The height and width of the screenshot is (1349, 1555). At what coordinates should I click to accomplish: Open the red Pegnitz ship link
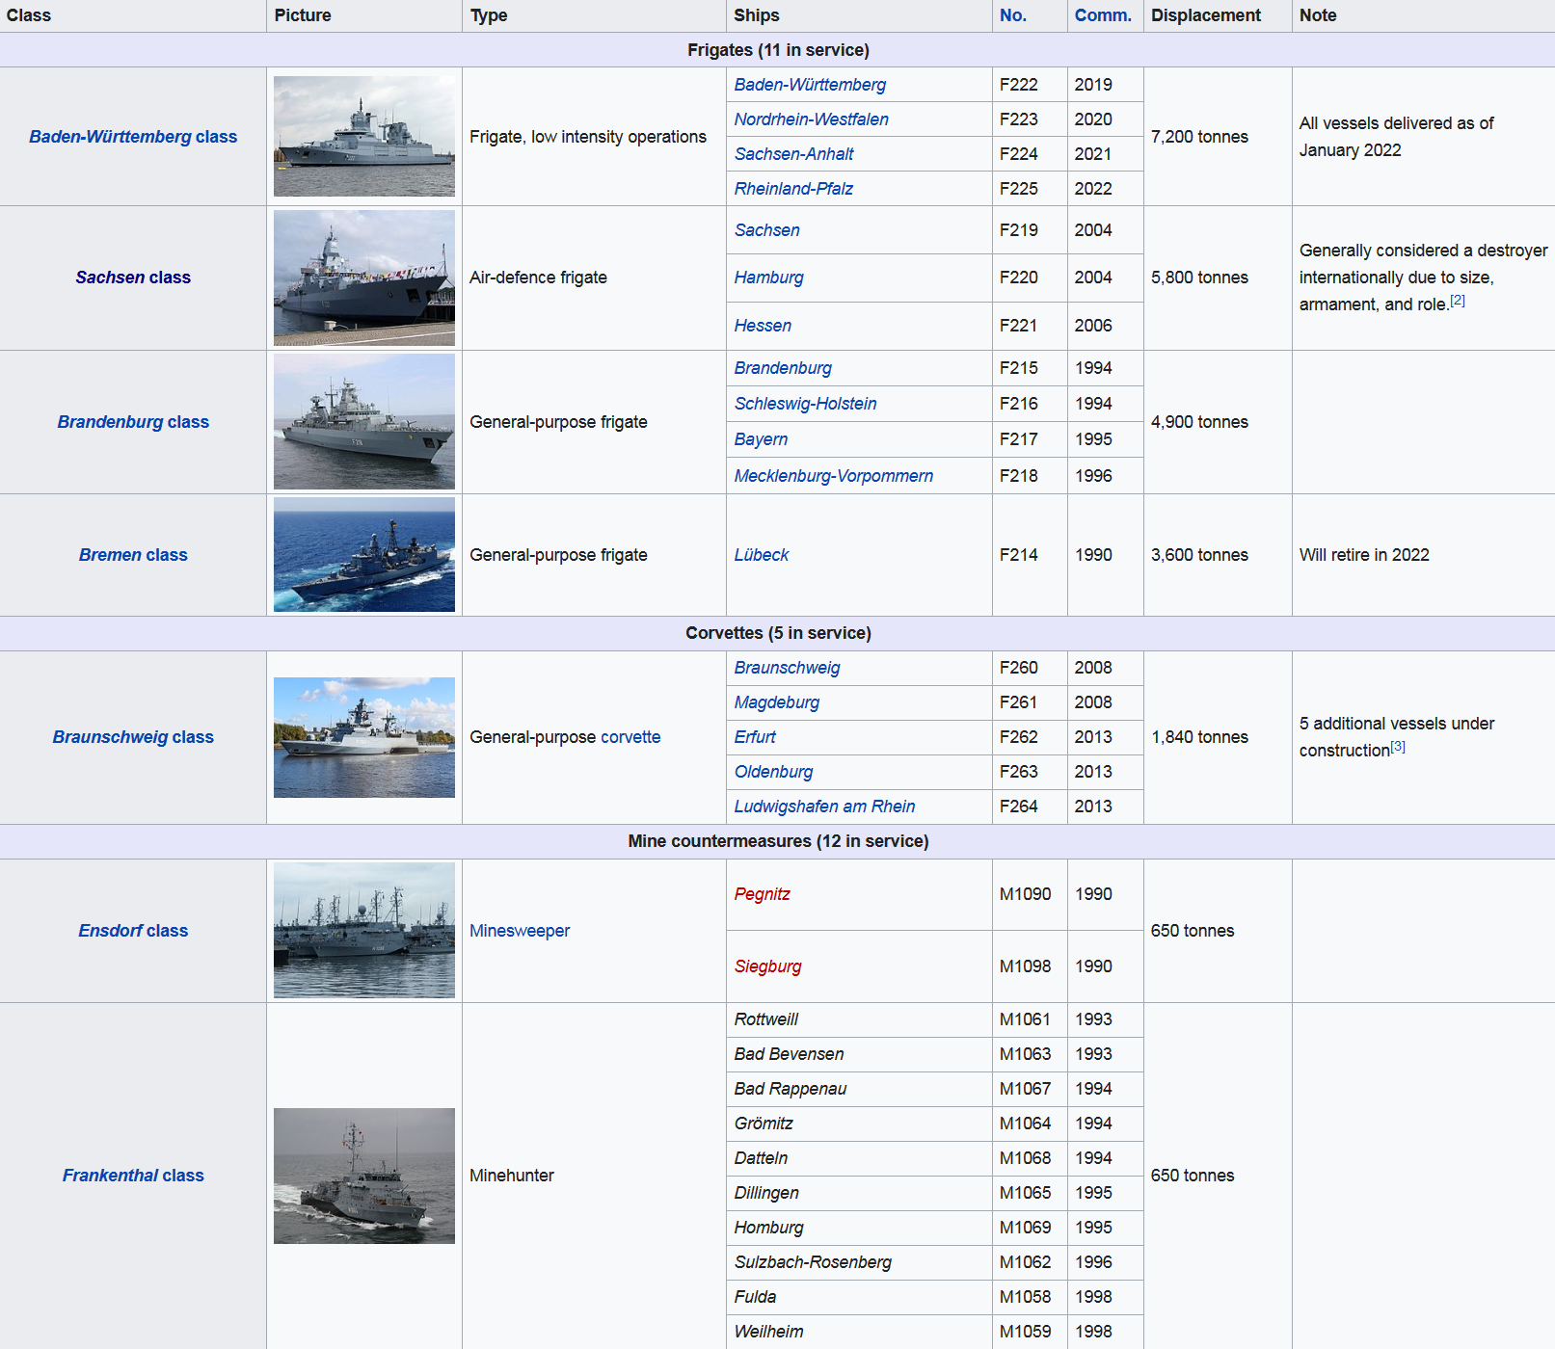click(763, 894)
